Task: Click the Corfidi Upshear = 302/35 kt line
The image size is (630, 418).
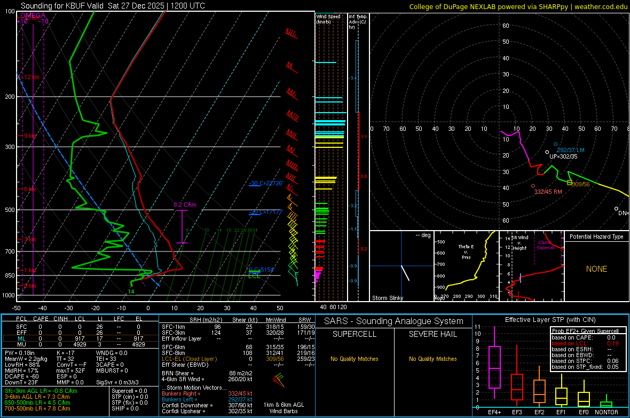Action: click(207, 411)
